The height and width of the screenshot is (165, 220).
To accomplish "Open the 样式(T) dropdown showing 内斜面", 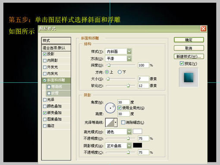I will pos(118,51).
